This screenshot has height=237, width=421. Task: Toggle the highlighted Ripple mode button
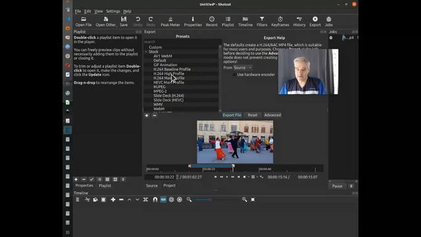point(163,199)
